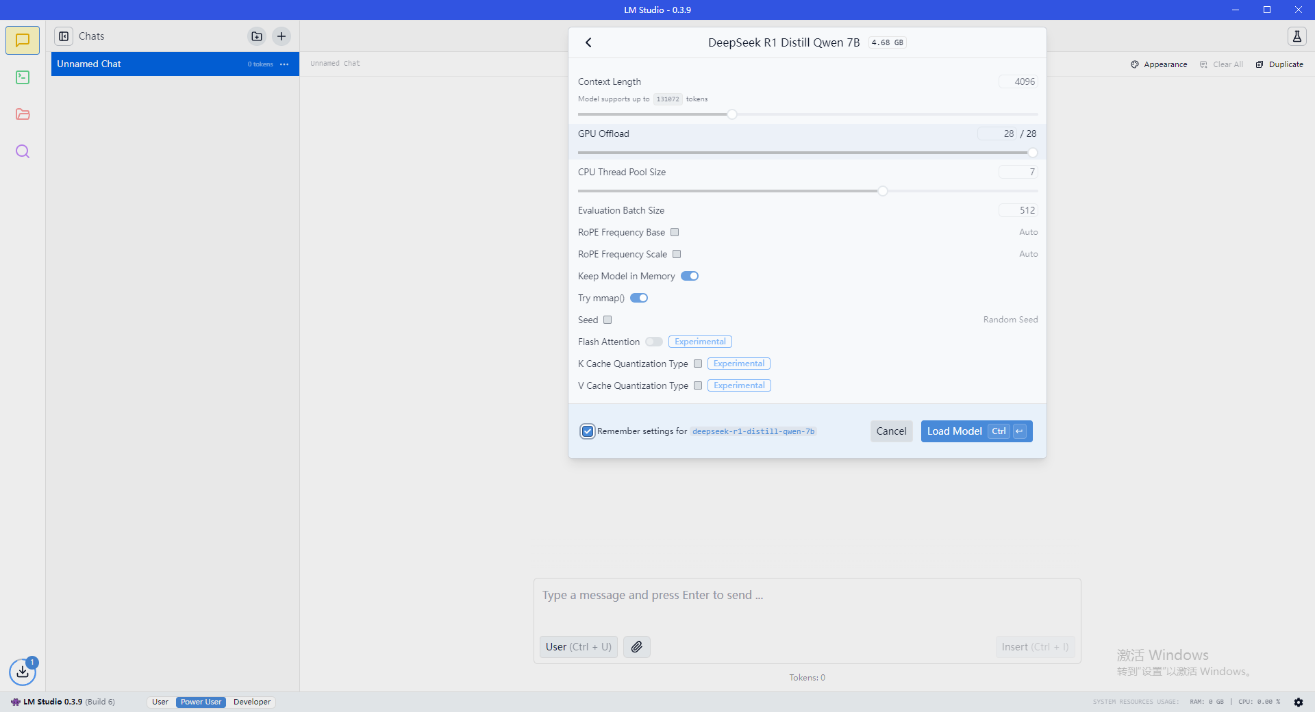Toggle the User role button

pos(579,647)
